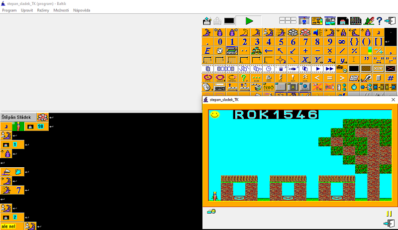Screen dimensions: 398x230
Task: Select the number 98 object in code
Action: 41,126
